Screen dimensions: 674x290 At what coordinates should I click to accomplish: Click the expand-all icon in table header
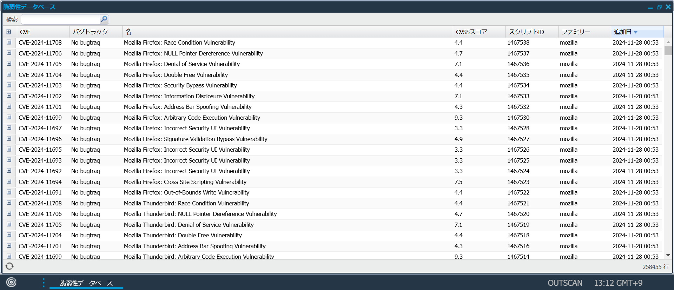pyautogui.click(x=9, y=32)
